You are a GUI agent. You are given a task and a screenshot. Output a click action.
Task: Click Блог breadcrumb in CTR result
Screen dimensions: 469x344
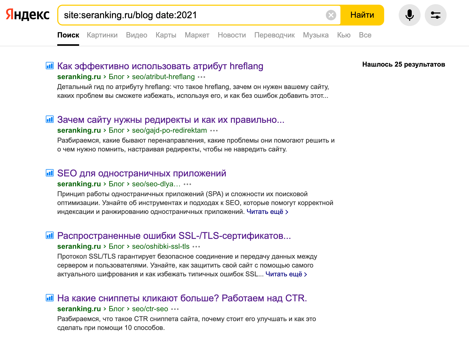(x=116, y=309)
